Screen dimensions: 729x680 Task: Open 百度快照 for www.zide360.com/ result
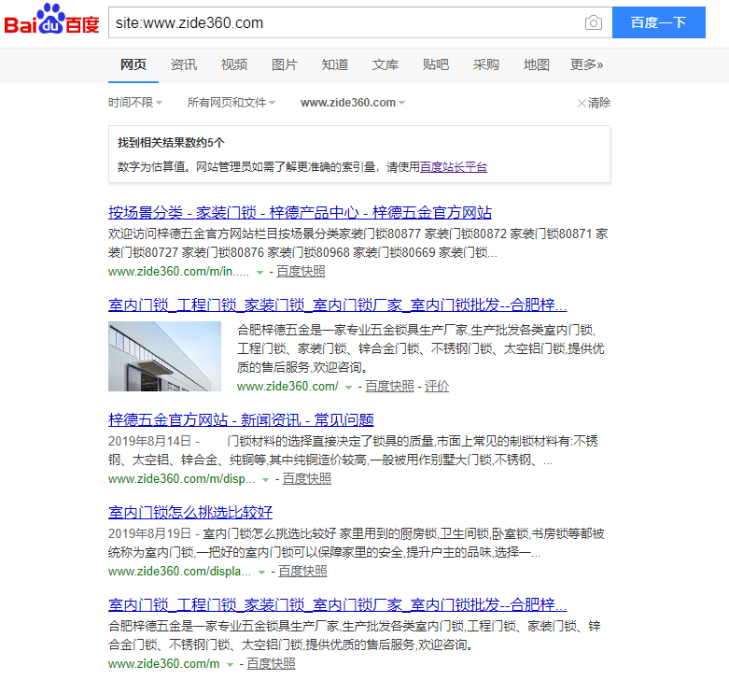click(389, 387)
